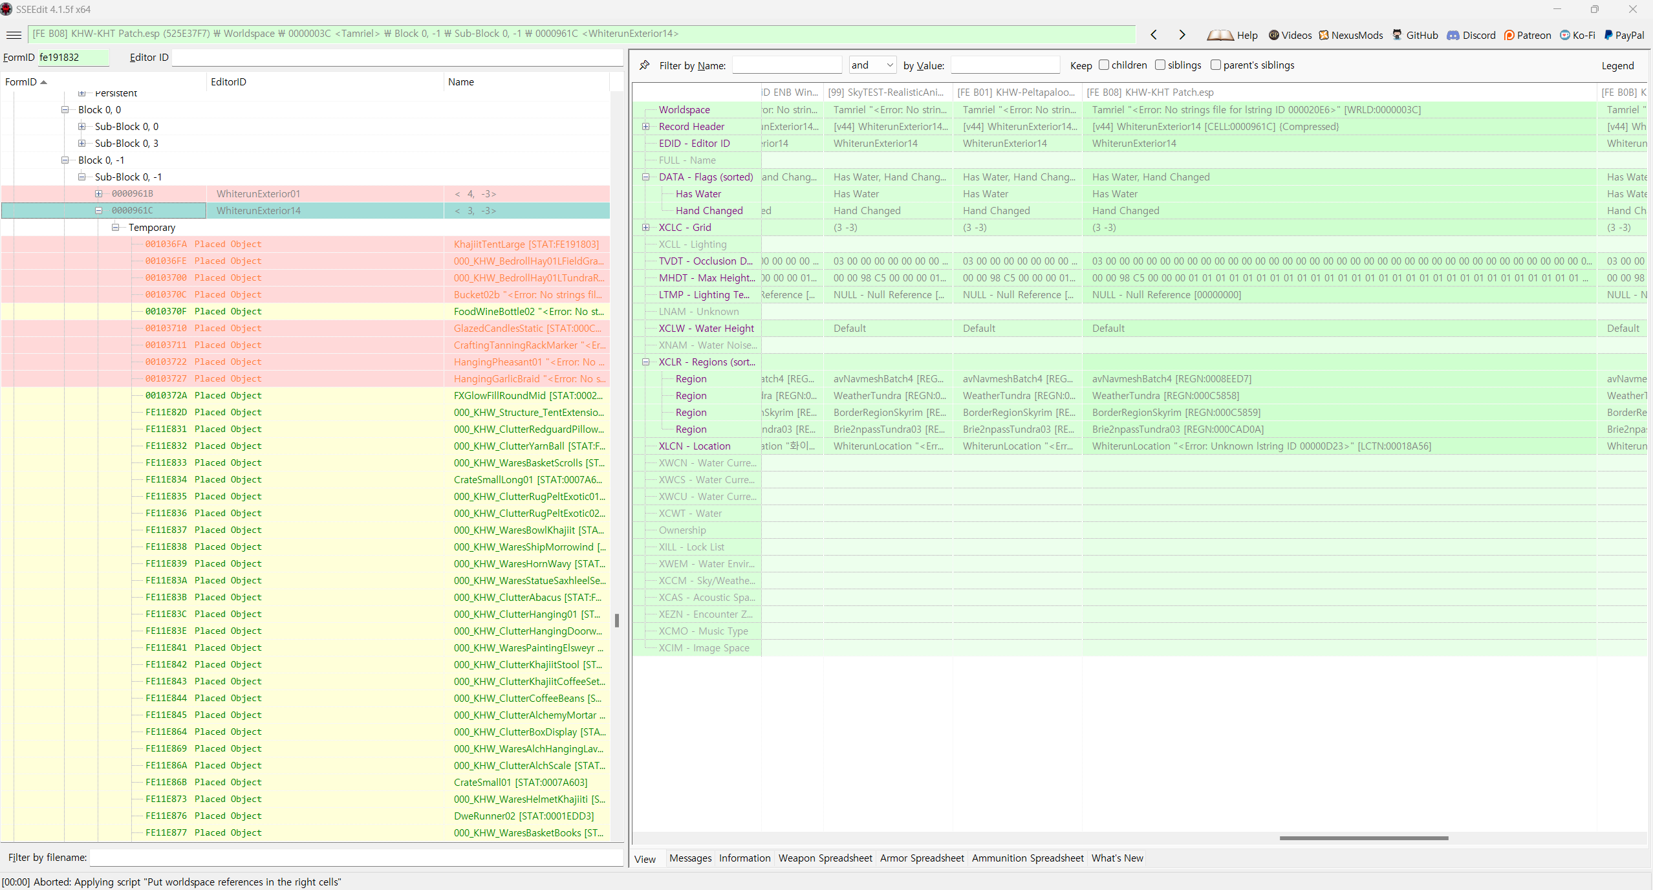Enable the Keep children checkbox
Viewport: 1653px width, 890px height.
coord(1104,65)
